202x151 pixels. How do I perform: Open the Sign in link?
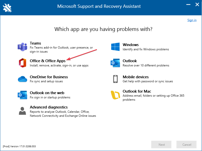tap(192, 20)
